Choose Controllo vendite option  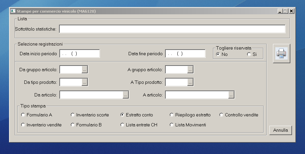coord(222,115)
